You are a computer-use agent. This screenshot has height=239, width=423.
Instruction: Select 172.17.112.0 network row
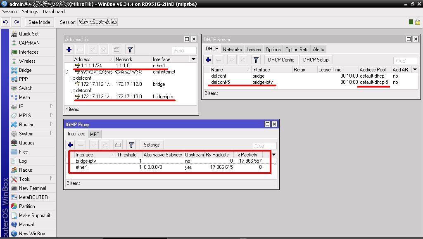pyautogui.click(x=131, y=84)
